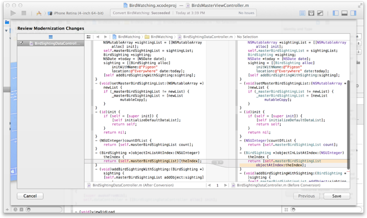Toggle recent files clock filter in navigator

(x=15, y=210)
